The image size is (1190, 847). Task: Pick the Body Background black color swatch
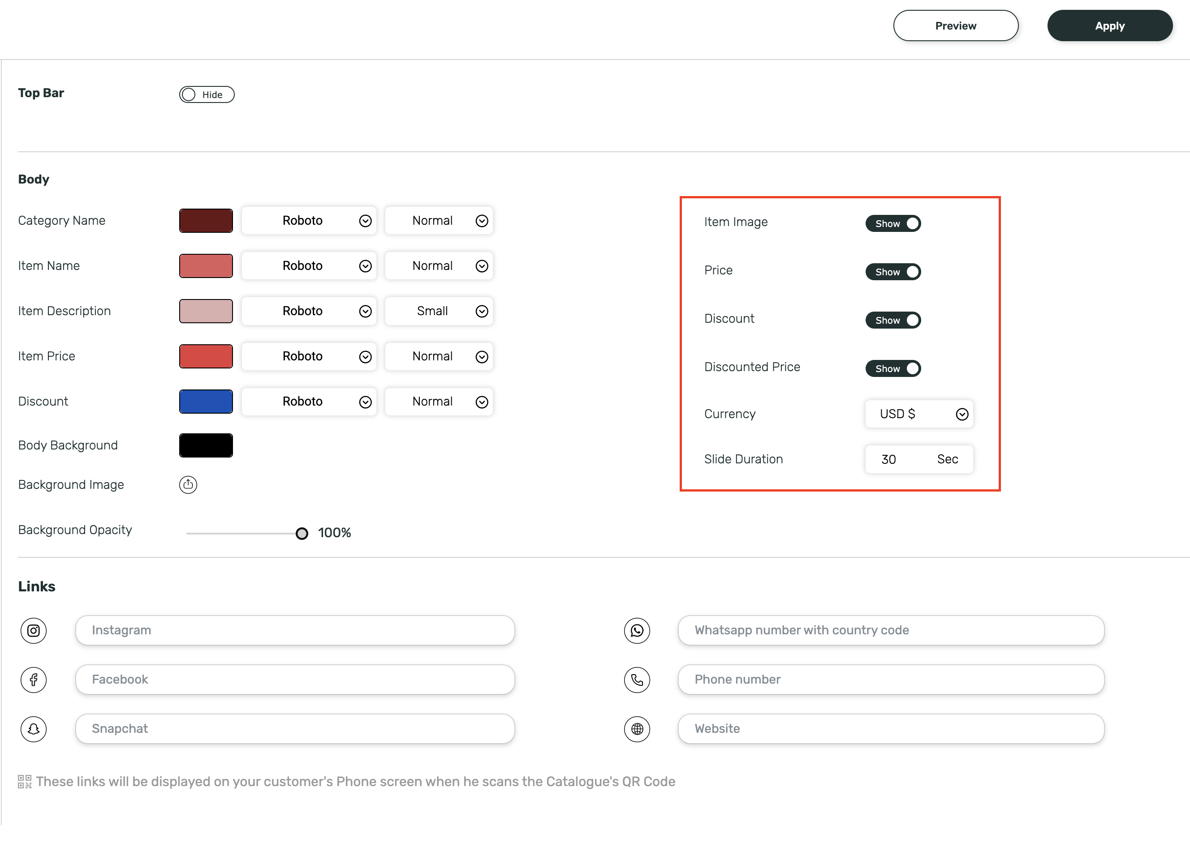click(x=206, y=445)
